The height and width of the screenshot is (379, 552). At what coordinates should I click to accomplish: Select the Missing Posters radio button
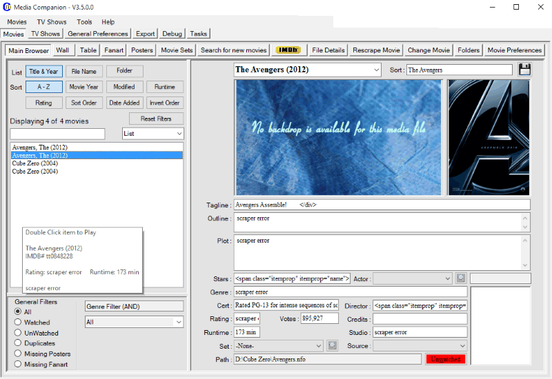pos(18,354)
